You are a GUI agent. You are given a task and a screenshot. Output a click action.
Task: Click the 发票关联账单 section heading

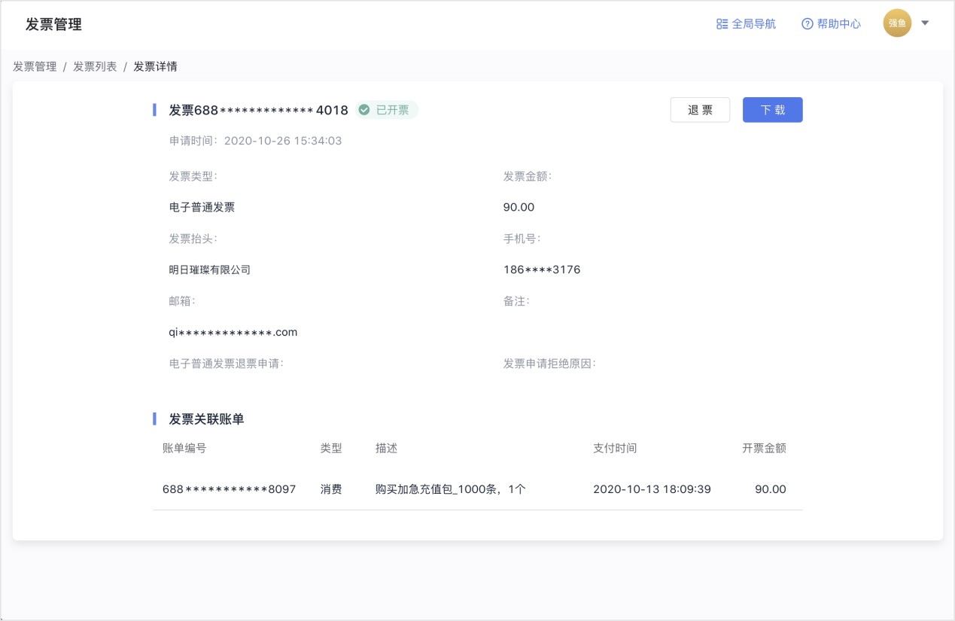(x=206, y=419)
